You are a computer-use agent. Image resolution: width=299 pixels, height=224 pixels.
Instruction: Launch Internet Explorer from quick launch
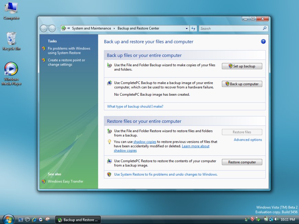click(34, 220)
